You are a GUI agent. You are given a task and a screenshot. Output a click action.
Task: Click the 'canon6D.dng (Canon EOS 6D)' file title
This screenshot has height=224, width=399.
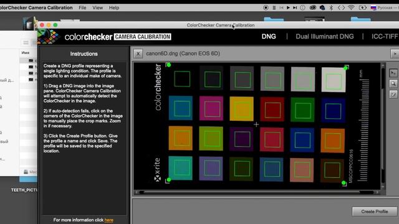(183, 54)
